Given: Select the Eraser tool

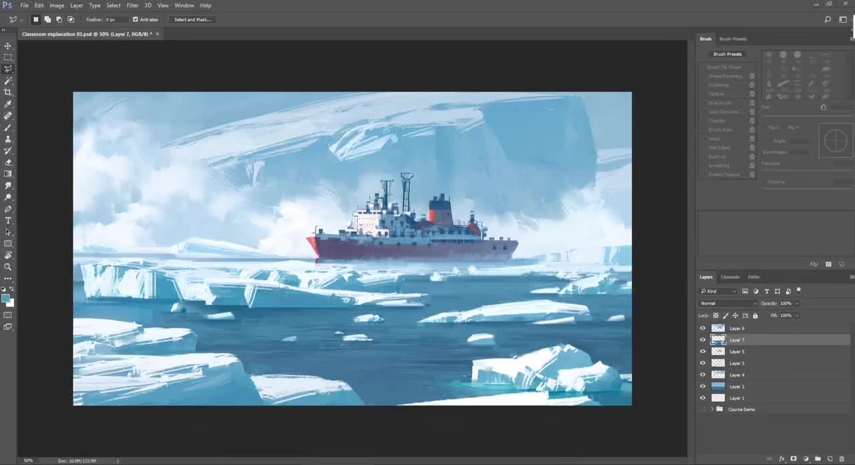Looking at the screenshot, I should (x=8, y=162).
